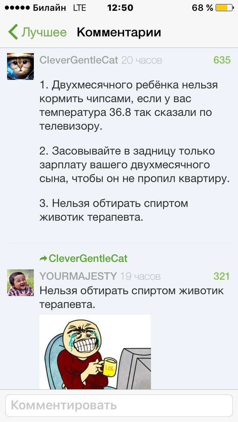Open YOURMAJESTY user profile
This screenshot has width=238, height=422.
click(x=78, y=276)
